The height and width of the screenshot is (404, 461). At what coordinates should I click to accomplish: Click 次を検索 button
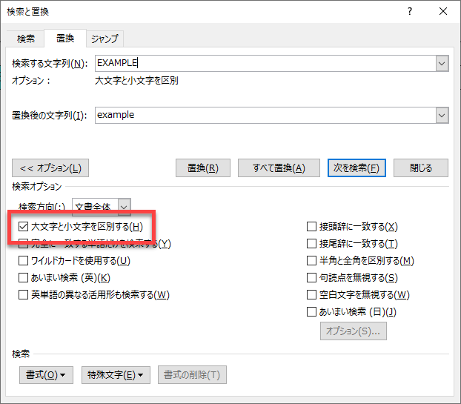(357, 168)
